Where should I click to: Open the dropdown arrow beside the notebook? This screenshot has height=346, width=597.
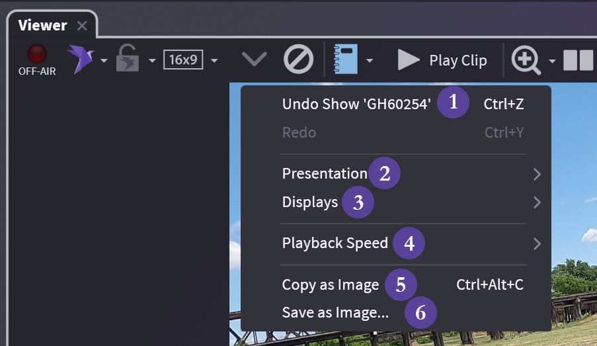[x=370, y=62]
